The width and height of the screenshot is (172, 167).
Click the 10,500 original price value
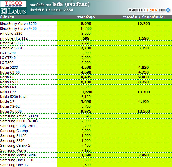(144, 111)
